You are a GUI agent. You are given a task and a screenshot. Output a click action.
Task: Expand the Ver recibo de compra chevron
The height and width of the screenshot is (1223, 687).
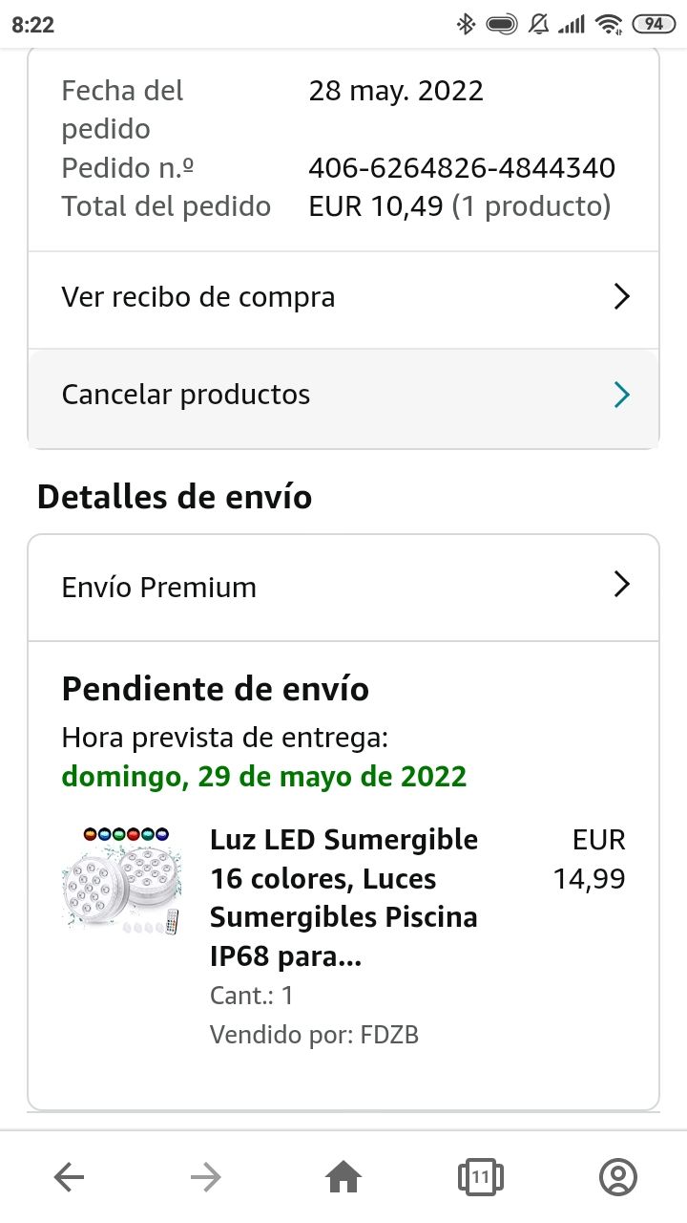coord(621,297)
